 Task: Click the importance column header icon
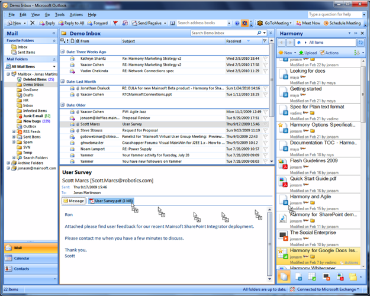click(x=67, y=41)
